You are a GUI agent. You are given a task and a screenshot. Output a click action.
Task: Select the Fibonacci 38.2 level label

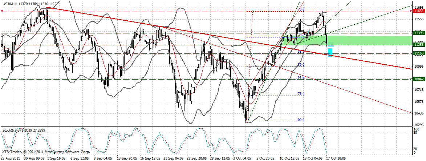pyautogui.click(x=301, y=52)
